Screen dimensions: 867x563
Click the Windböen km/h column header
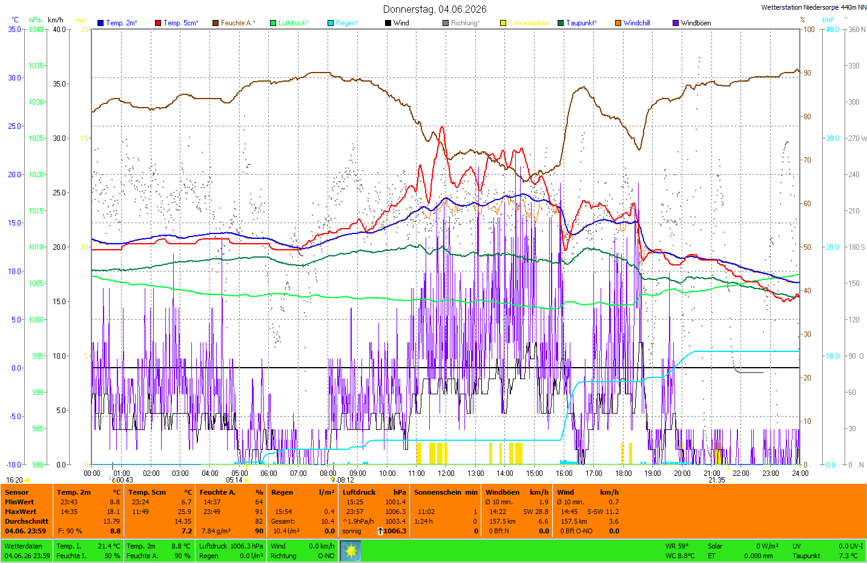517,492
